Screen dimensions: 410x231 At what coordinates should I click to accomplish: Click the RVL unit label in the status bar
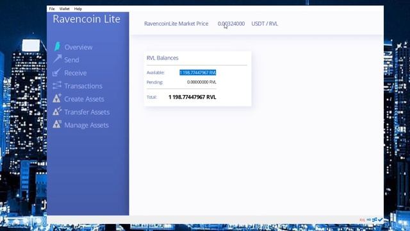click(362, 220)
